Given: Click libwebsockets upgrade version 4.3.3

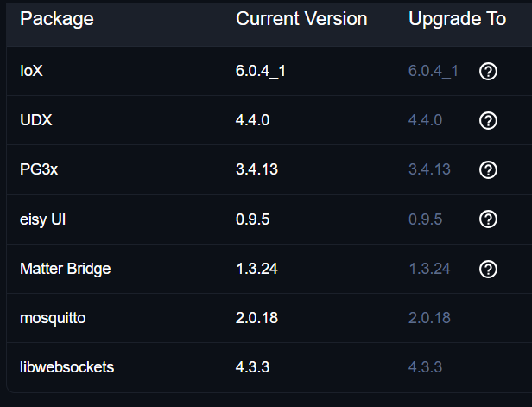Looking at the screenshot, I should click(x=425, y=367).
